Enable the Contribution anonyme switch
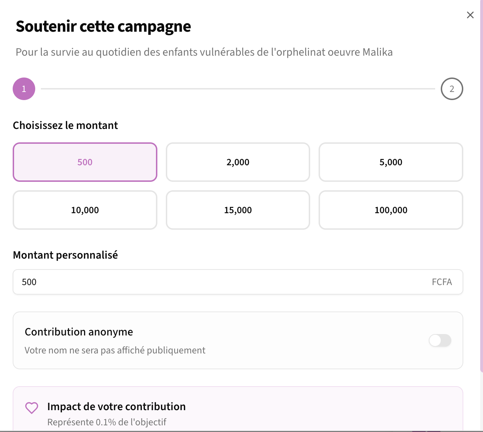 point(440,340)
